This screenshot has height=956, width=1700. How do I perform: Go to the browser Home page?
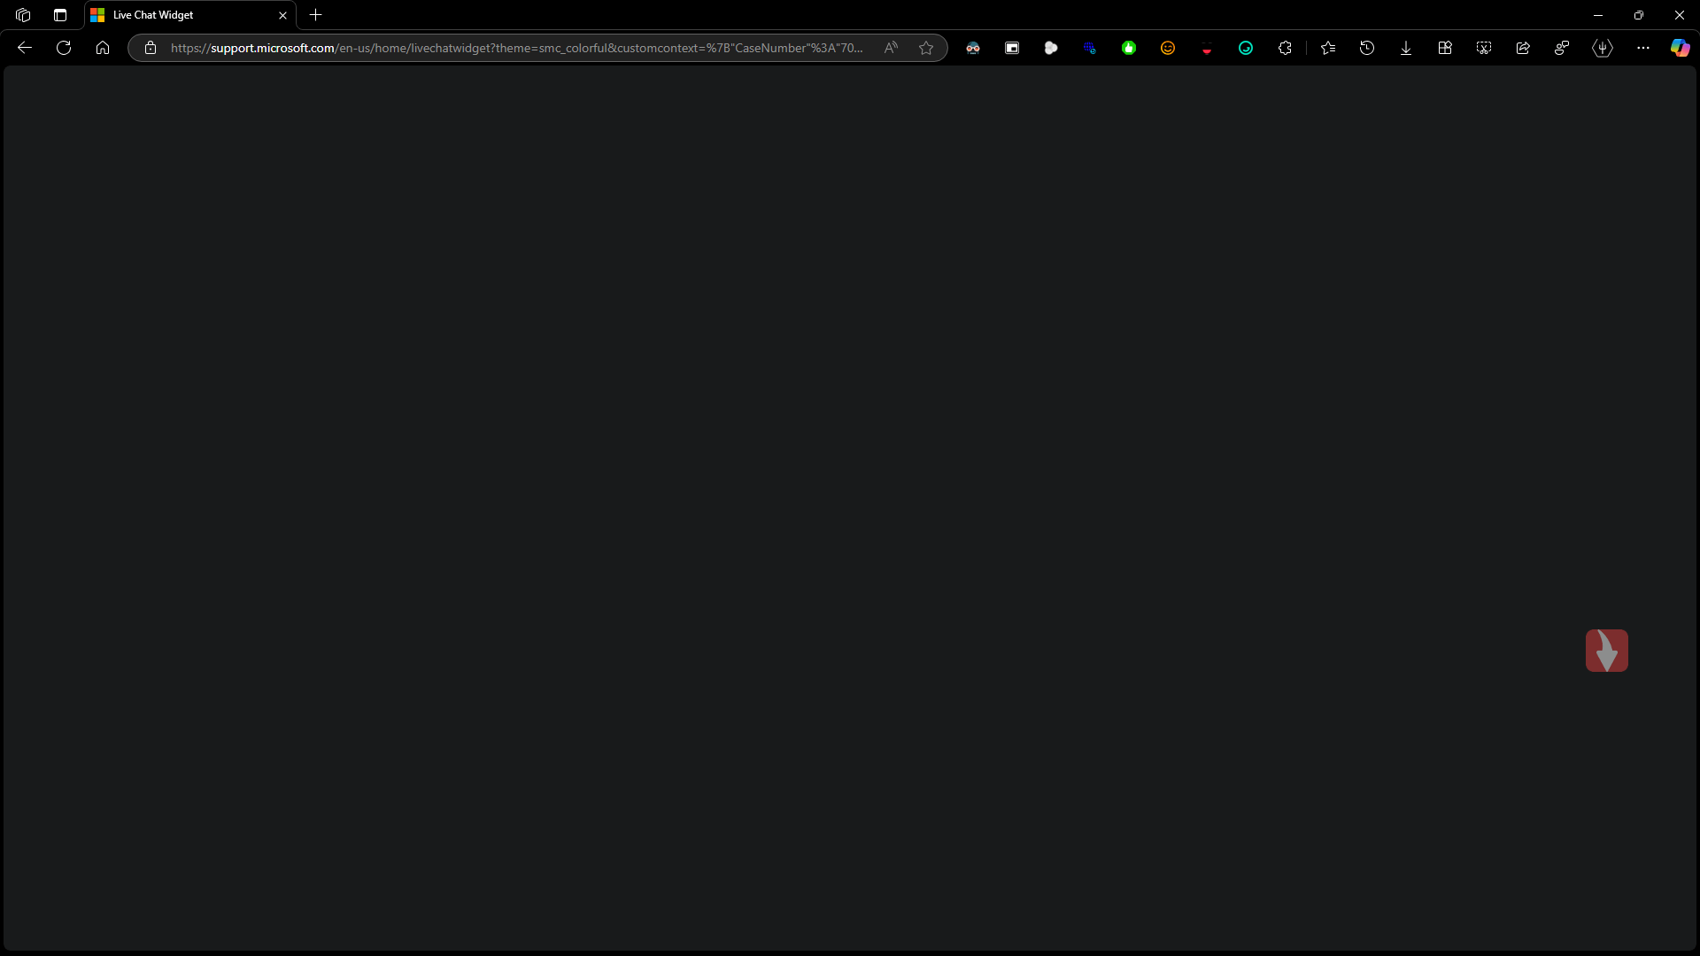[103, 48]
